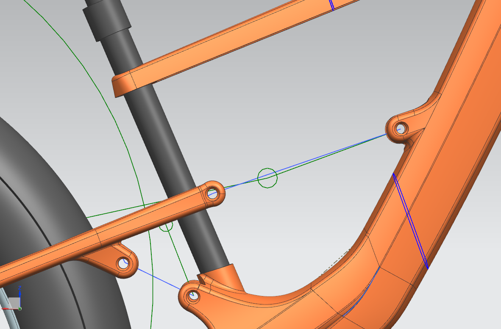Click the red X axis arrow of the view triad

tap(5, 310)
